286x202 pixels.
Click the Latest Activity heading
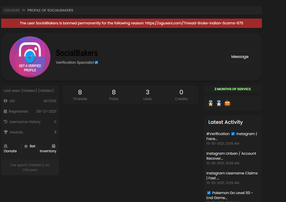[x=225, y=122]
